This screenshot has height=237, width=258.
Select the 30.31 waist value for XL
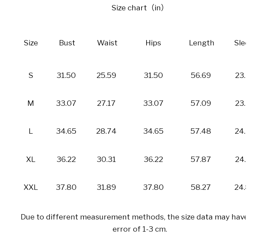point(106,159)
